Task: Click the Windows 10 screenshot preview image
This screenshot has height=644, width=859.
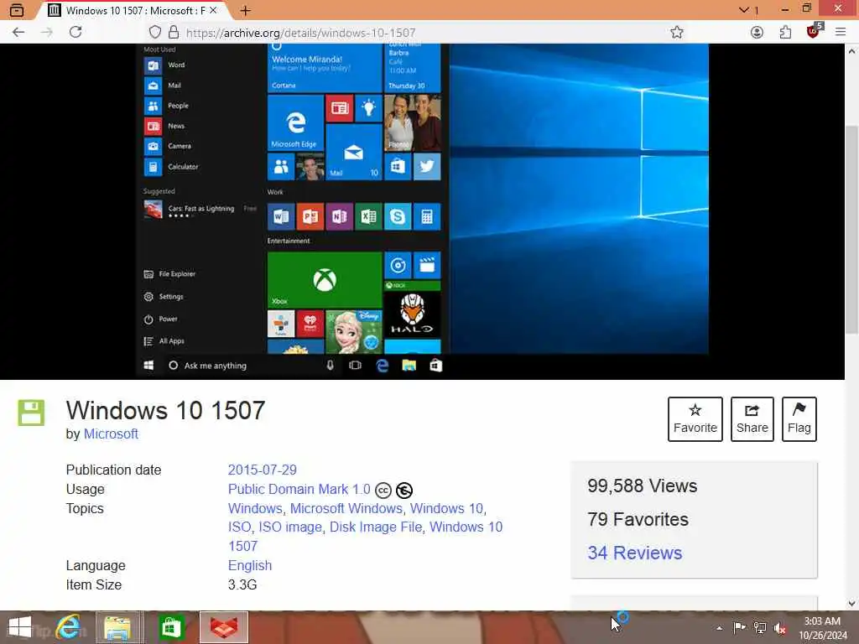Action: (422, 211)
